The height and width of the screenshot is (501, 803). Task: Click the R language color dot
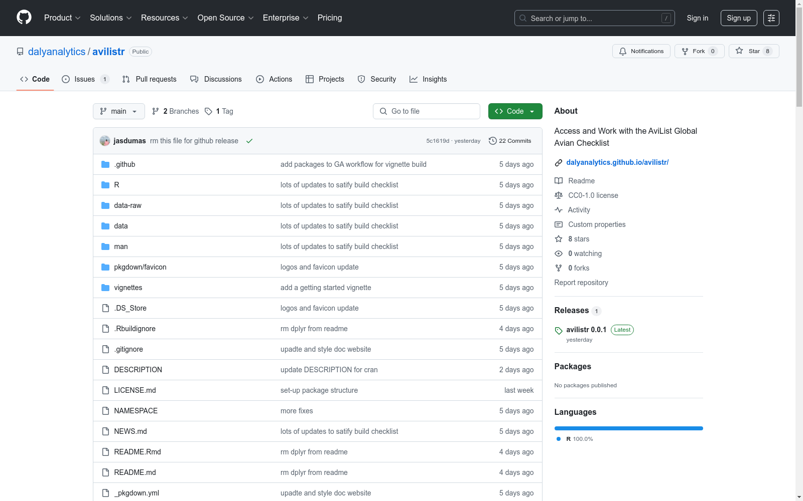tap(559, 439)
